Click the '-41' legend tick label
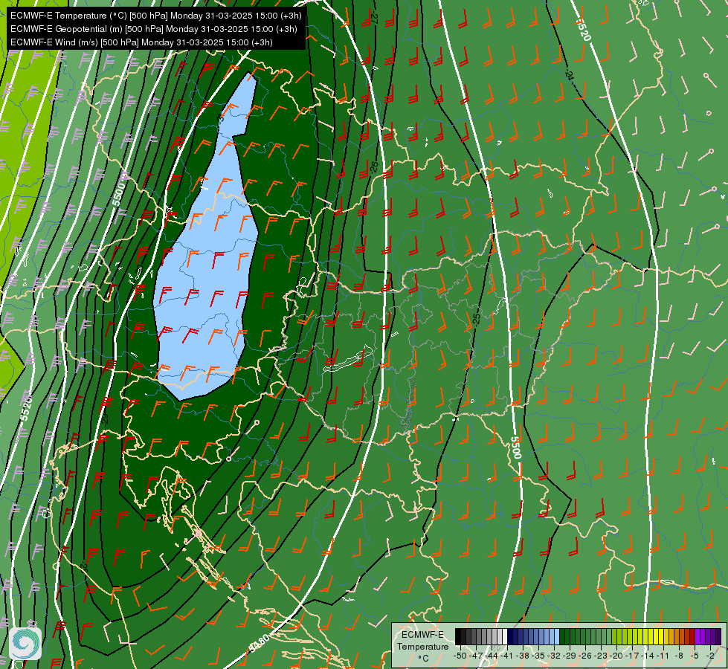 pos(507,656)
